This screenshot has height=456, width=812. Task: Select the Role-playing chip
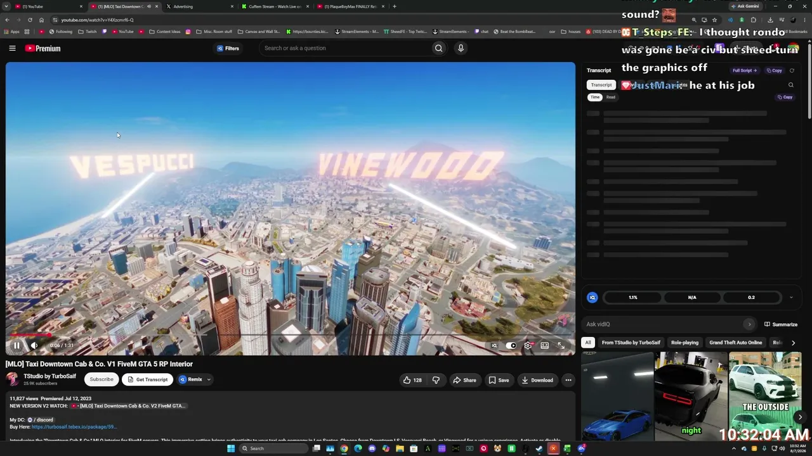685,343
